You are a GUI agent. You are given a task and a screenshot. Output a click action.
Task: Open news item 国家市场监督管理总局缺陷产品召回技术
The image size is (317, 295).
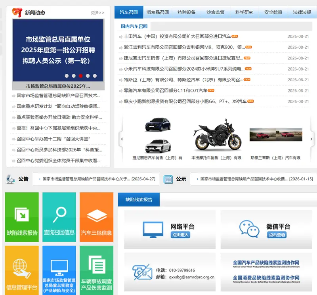tap(58, 96)
